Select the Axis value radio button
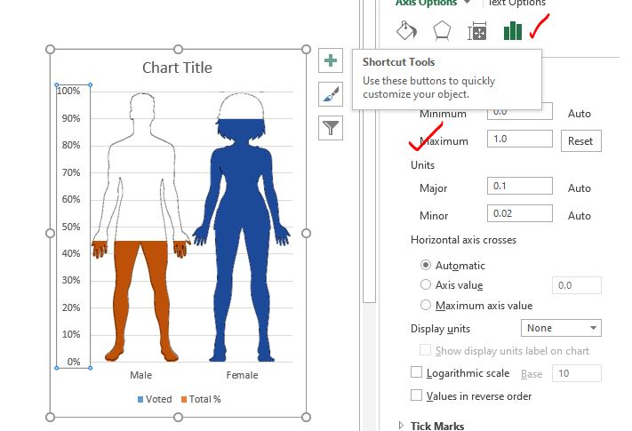This screenshot has height=431, width=632. tap(426, 284)
